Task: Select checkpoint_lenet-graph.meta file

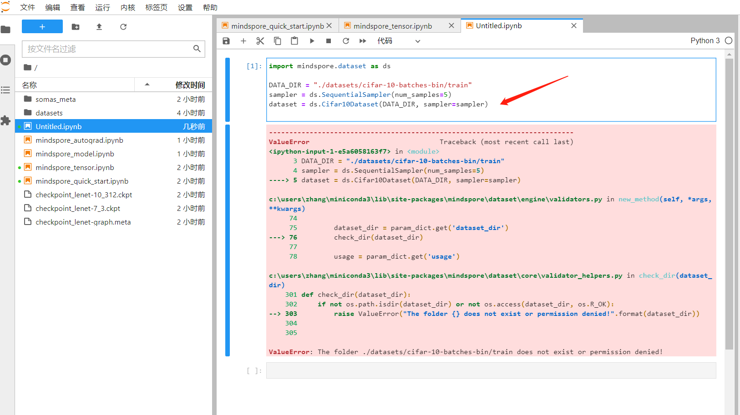Action: 114,222
